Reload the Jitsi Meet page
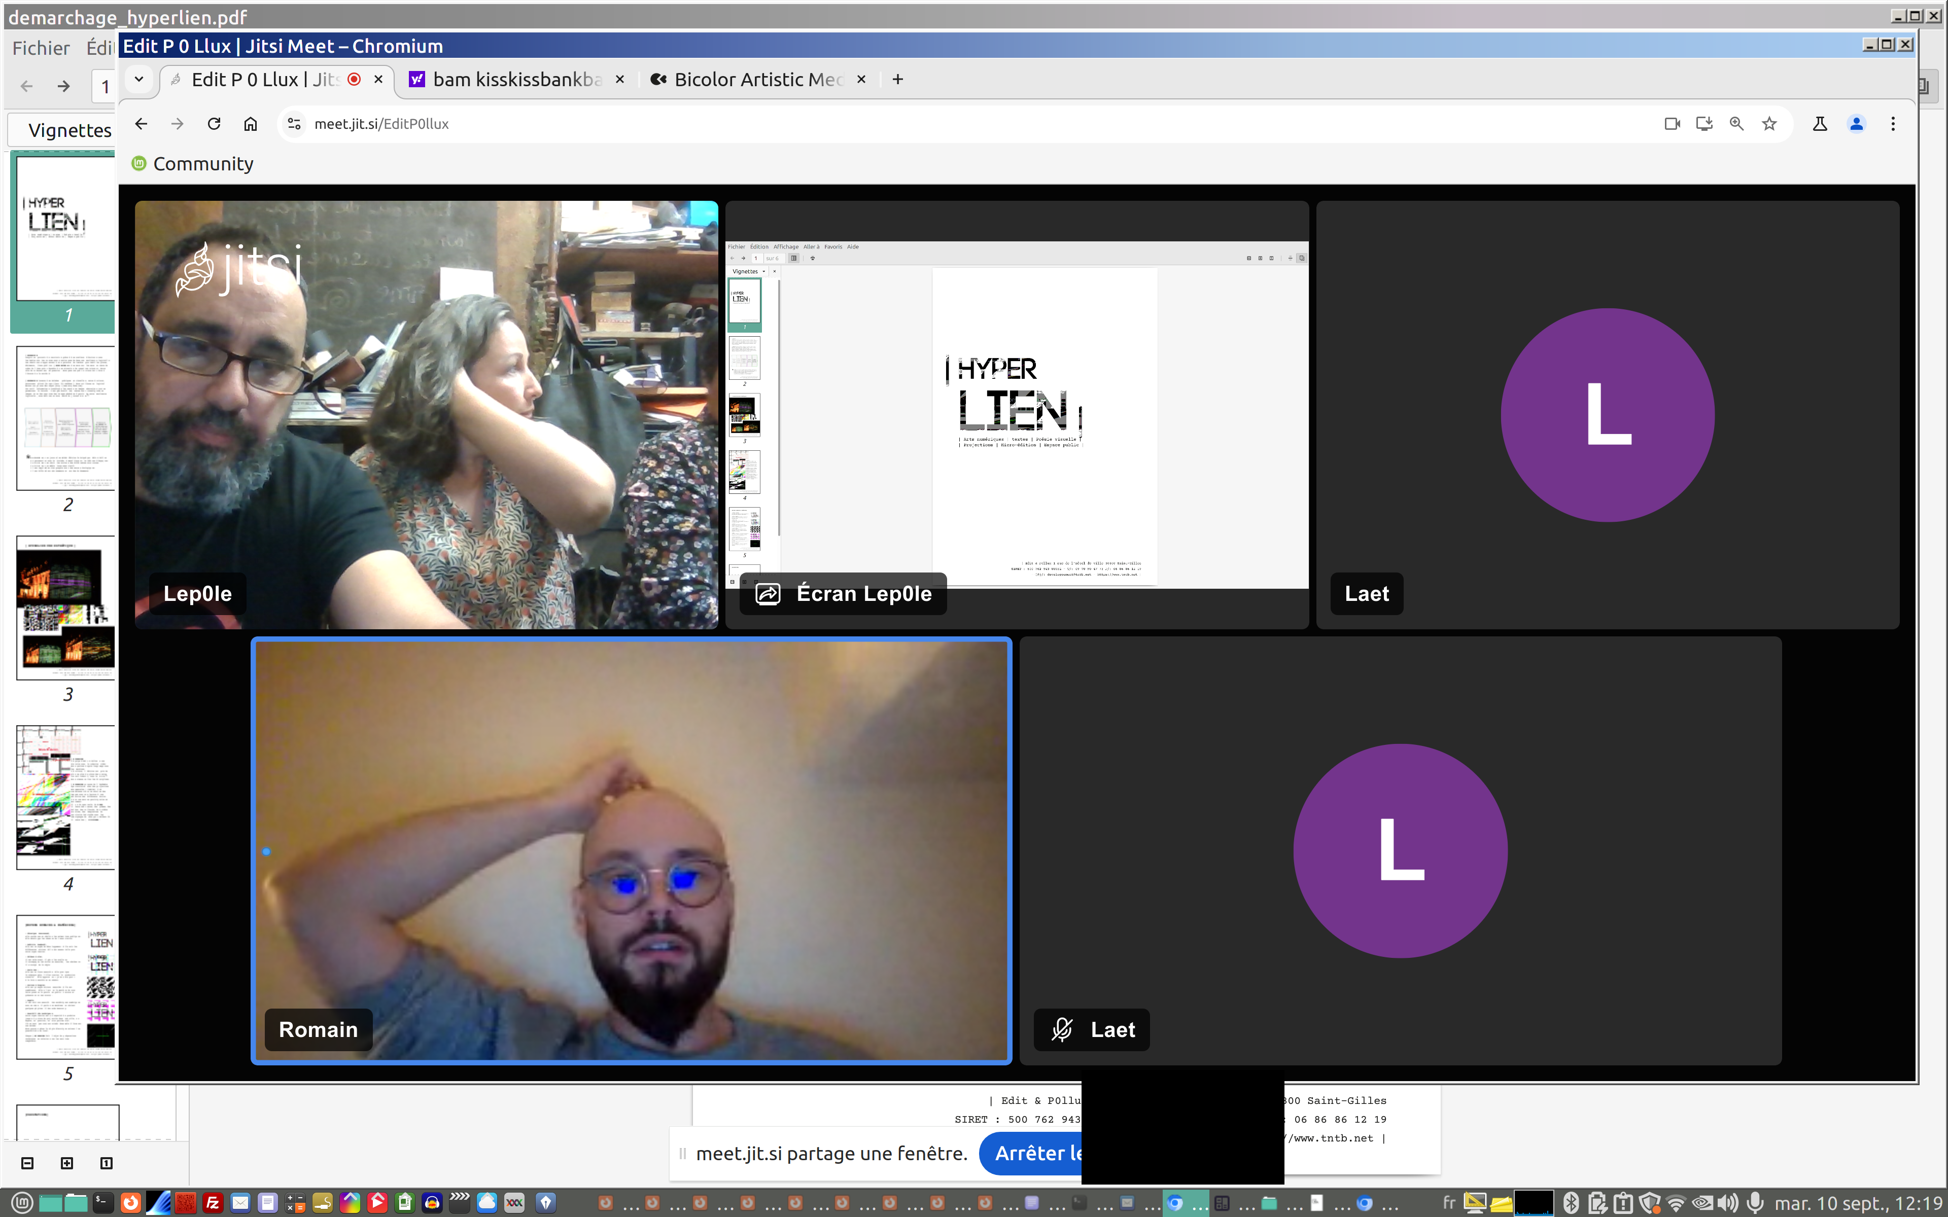 click(x=214, y=124)
